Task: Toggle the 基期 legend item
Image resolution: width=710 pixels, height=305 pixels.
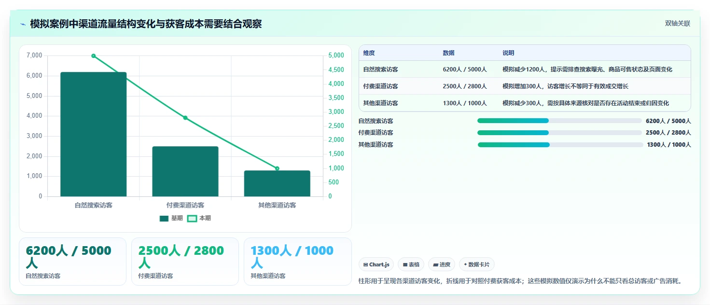Action: pos(171,218)
